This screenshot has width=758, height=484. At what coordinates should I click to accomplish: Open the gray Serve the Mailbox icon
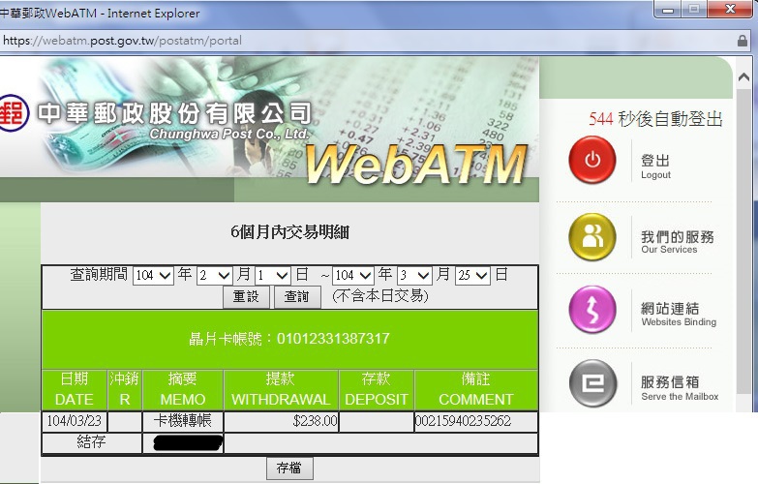click(x=592, y=383)
